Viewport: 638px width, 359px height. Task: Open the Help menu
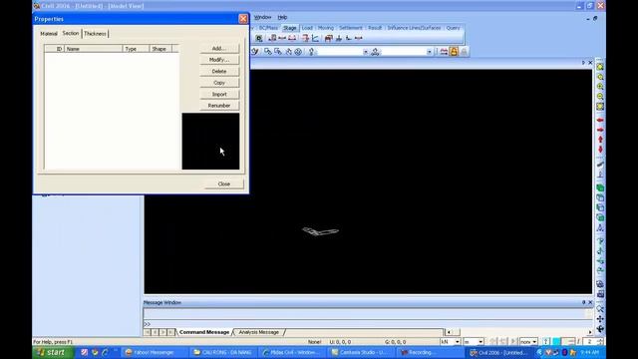(282, 17)
